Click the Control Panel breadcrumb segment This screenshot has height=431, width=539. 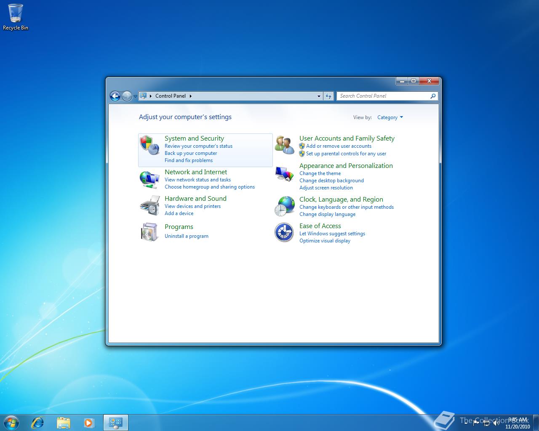(171, 96)
